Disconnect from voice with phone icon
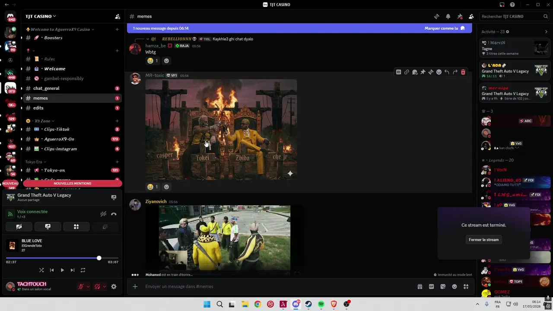Viewport: 553px width, 311px height. coord(114,214)
